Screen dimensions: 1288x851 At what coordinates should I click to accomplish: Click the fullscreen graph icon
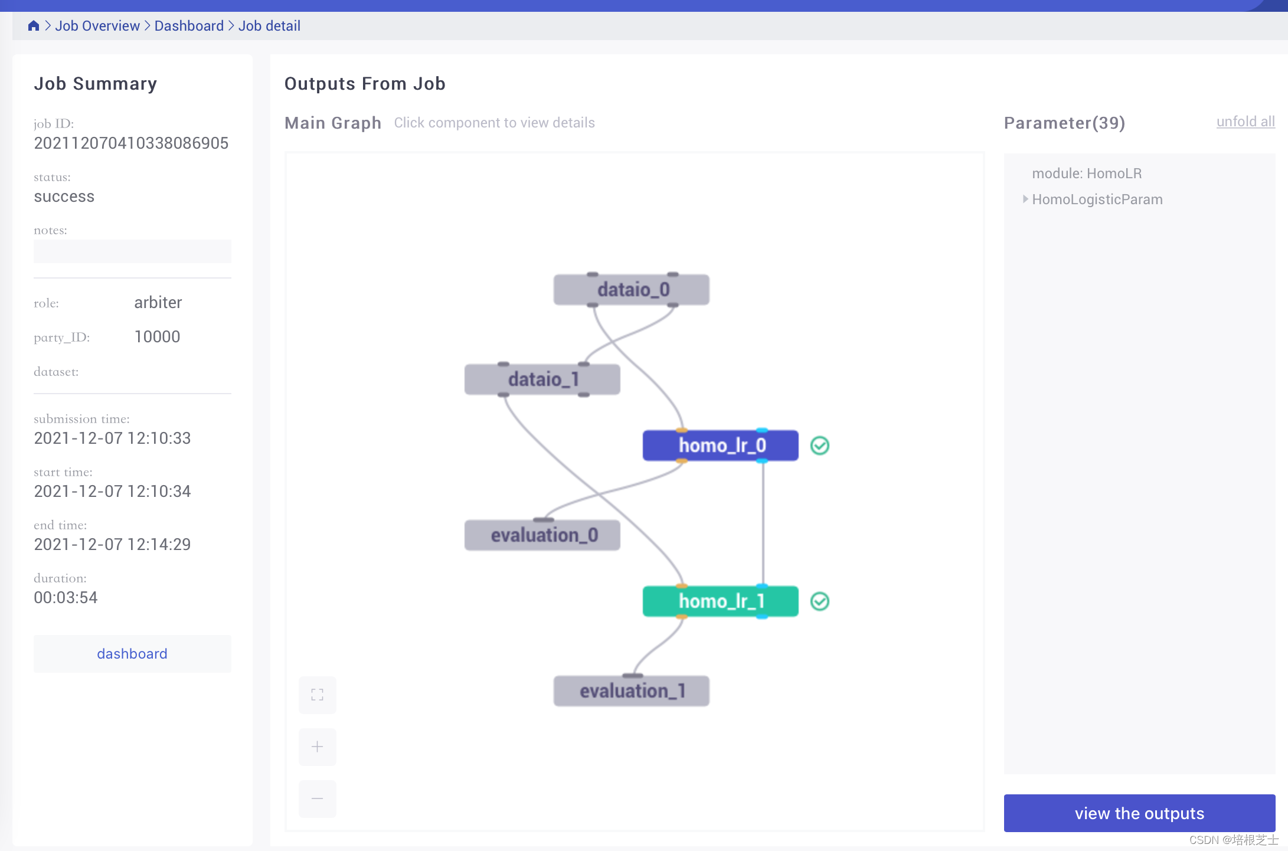click(317, 695)
